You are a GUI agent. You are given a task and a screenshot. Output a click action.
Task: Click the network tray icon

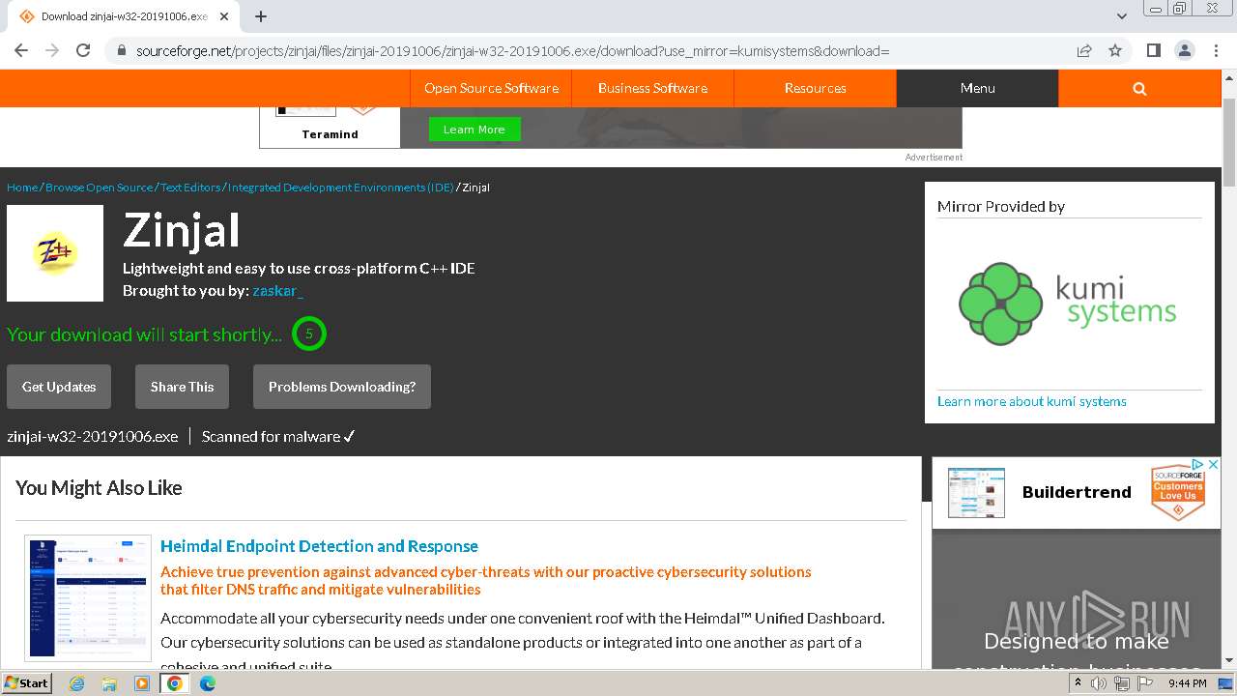point(1122,683)
